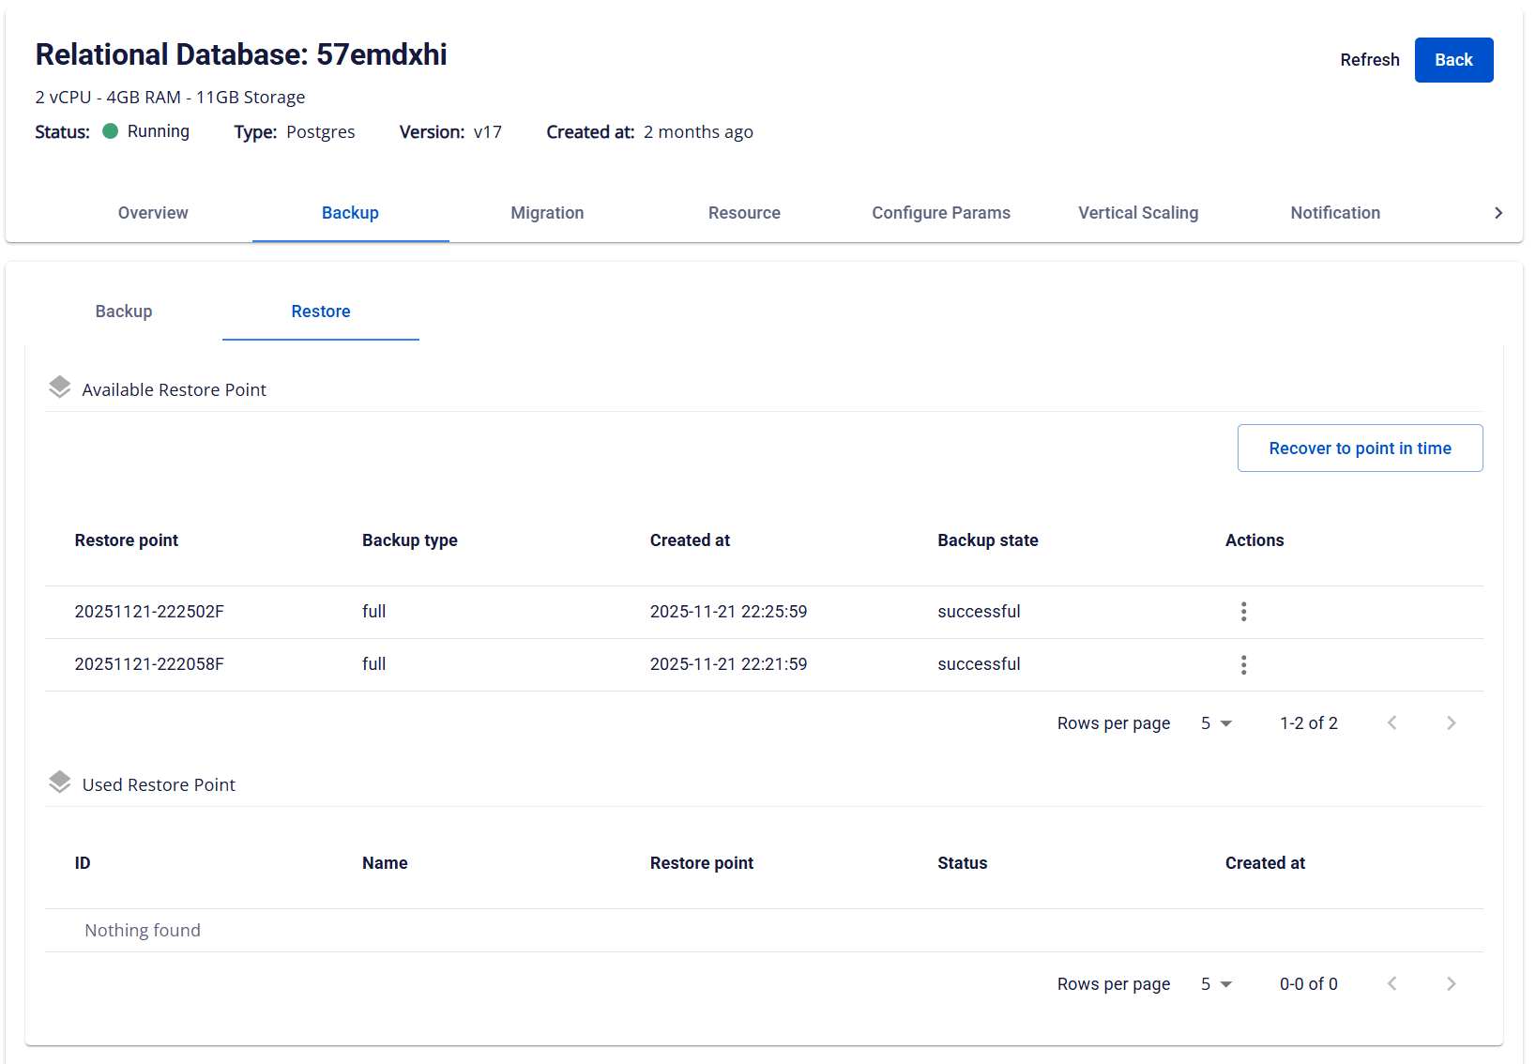Open actions menu for restore point 20251121-222058F
The height and width of the screenshot is (1064, 1536).
[1243, 665]
